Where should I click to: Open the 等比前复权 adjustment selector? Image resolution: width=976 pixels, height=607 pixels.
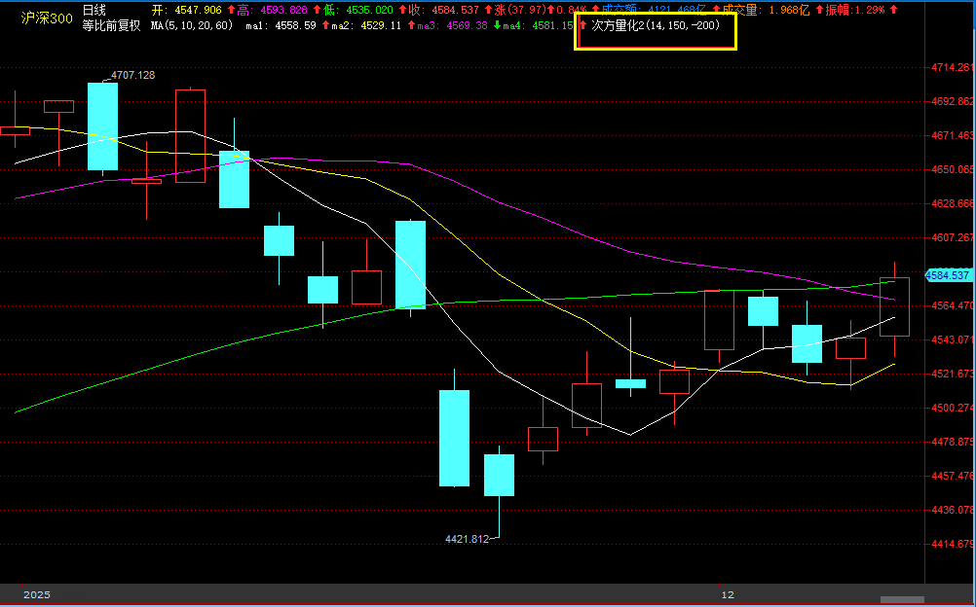point(108,25)
